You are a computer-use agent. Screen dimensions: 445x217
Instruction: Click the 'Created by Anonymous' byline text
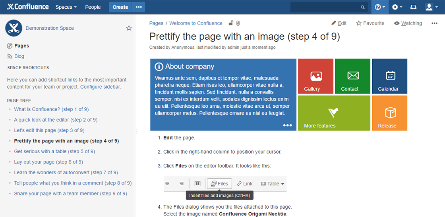(212, 48)
